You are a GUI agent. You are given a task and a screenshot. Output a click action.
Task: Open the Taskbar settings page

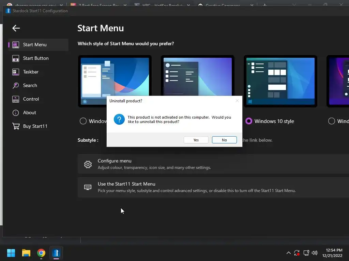(x=38, y=72)
